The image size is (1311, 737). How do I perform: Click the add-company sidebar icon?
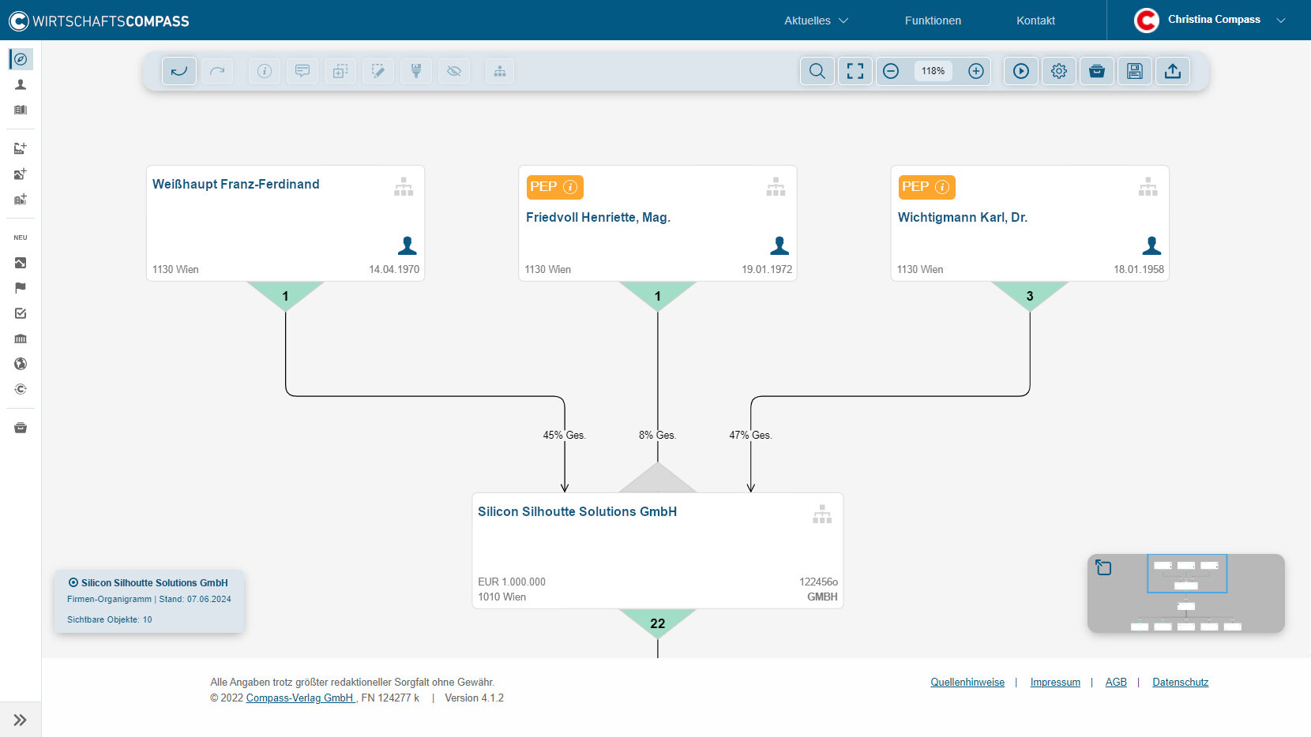(21, 199)
